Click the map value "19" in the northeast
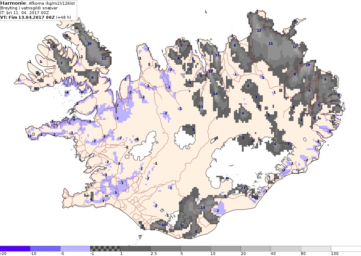The height and width of the screenshot is (256, 361). pyautogui.click(x=308, y=65)
